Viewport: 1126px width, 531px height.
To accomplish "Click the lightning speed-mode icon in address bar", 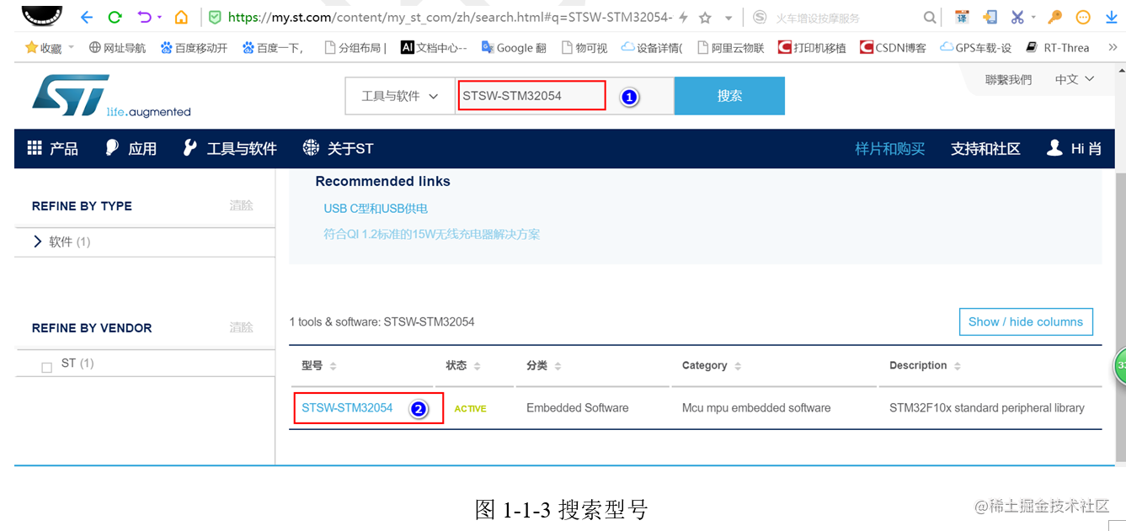I will coord(683,17).
